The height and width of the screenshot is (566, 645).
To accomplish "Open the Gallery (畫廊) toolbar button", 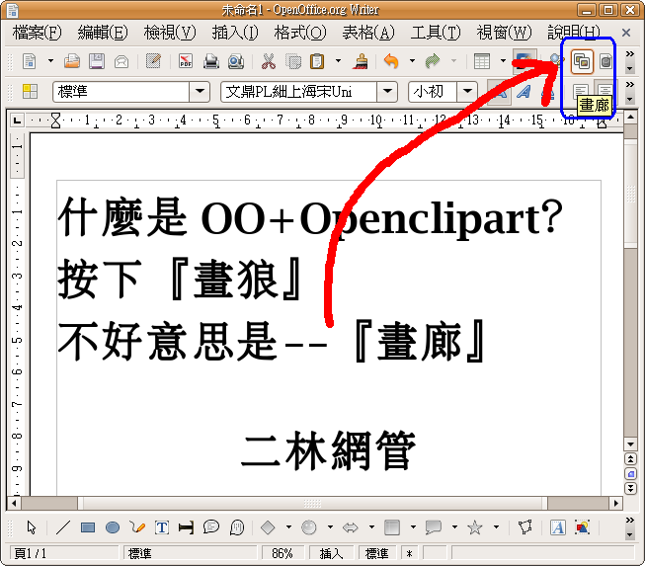I will coord(582,61).
